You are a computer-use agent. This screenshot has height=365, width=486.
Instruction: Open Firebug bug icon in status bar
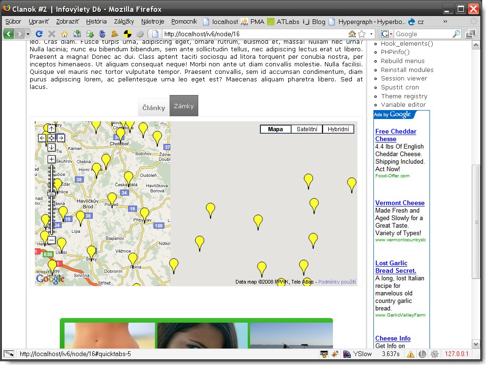(335, 354)
